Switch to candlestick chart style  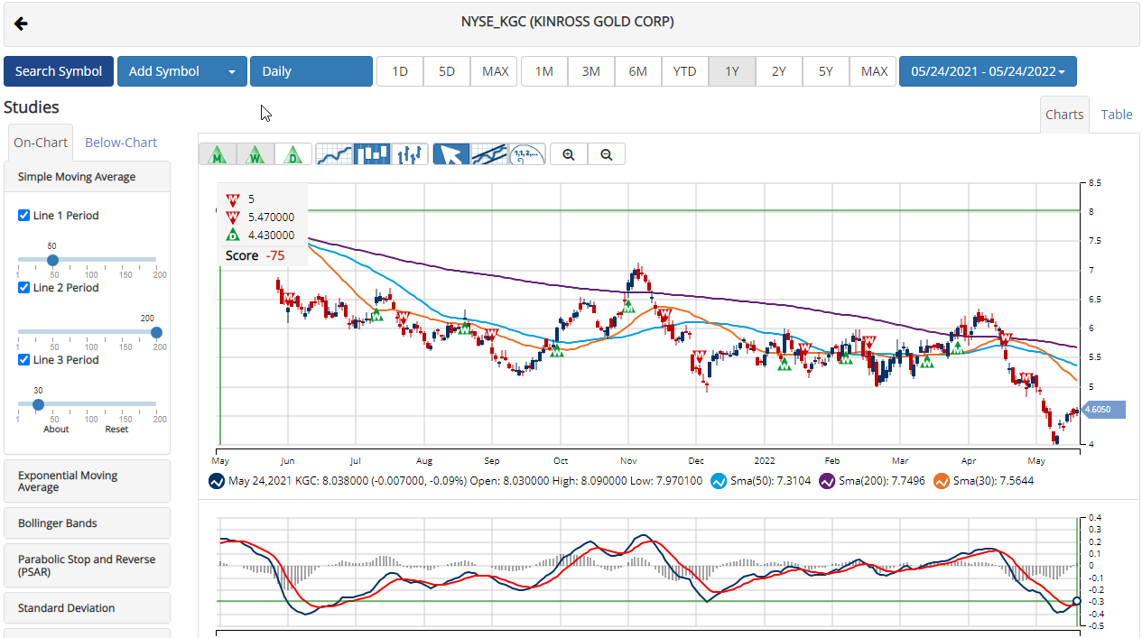[x=372, y=154]
